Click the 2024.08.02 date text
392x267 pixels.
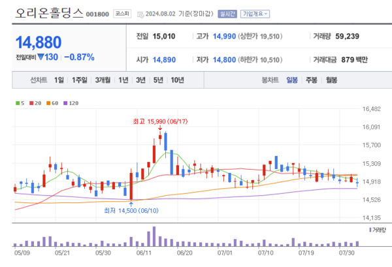(x=161, y=14)
